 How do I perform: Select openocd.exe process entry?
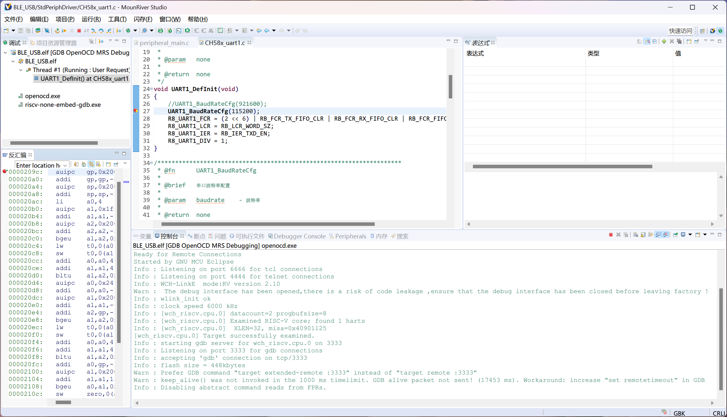[x=39, y=96]
